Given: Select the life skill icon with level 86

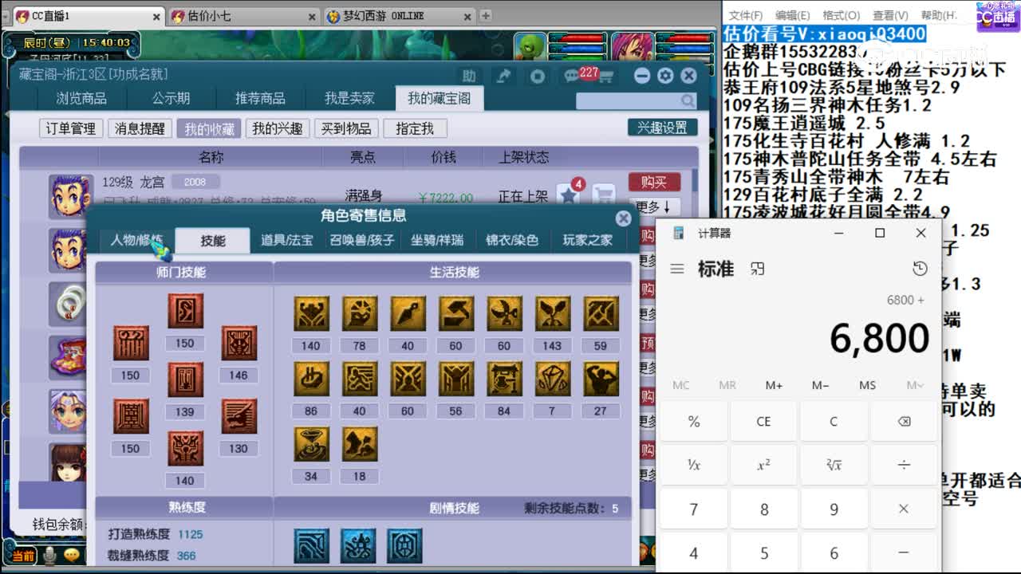Looking at the screenshot, I should [311, 379].
